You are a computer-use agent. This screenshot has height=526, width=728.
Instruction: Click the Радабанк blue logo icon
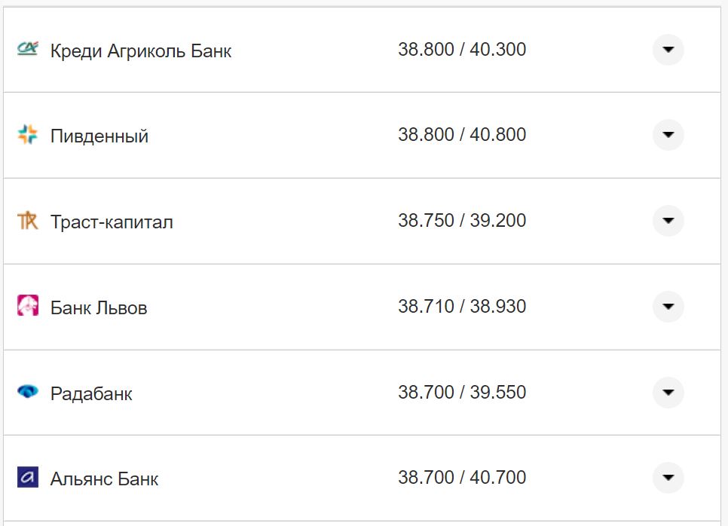tap(27, 392)
